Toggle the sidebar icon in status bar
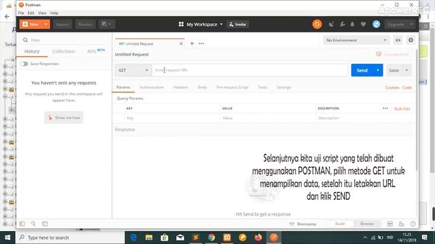This screenshot has height=244, width=435. (22, 224)
